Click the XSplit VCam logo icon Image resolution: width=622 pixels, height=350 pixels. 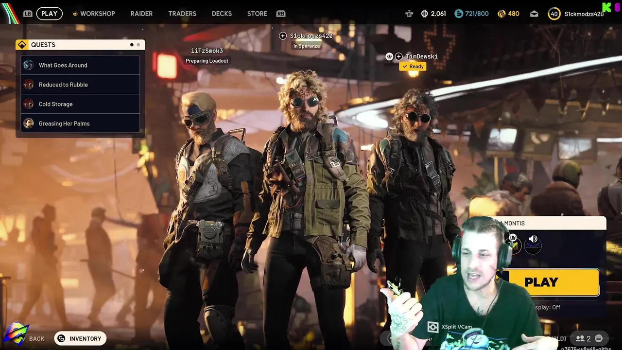pyautogui.click(x=432, y=327)
